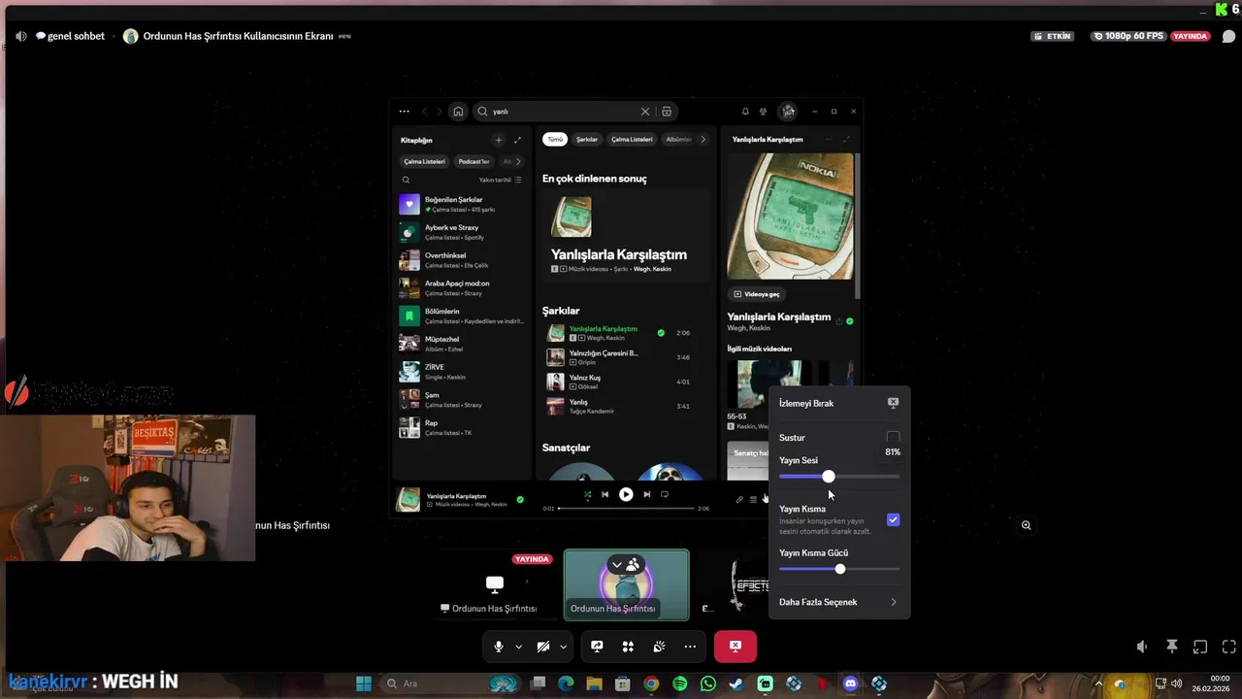Image resolution: width=1242 pixels, height=699 pixels.
Task: Open Windows Start button
Action: (x=364, y=683)
